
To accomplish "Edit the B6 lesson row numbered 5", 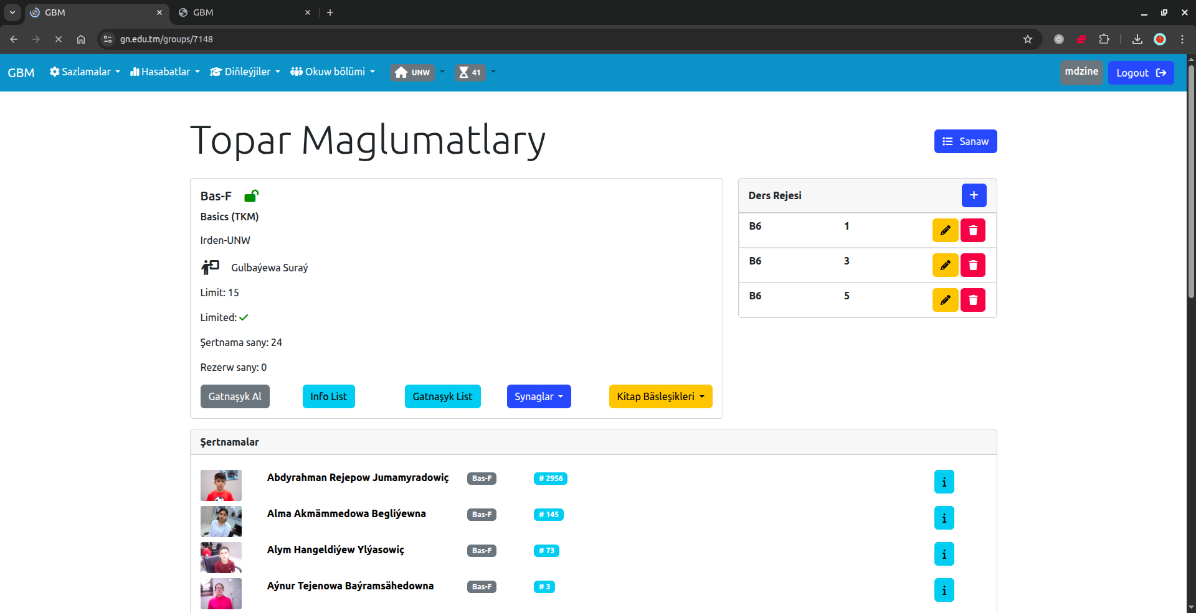I will point(945,300).
